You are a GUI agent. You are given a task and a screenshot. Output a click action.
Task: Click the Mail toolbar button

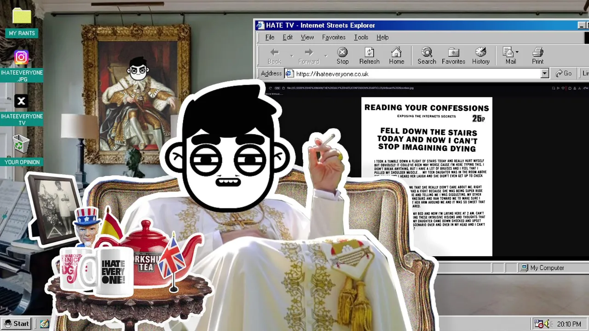click(510, 56)
